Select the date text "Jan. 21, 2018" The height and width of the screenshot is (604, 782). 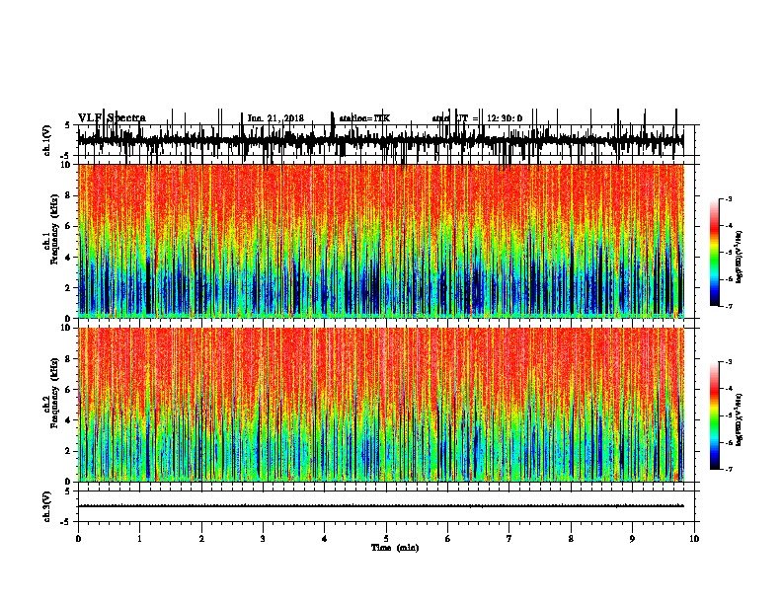pos(275,118)
